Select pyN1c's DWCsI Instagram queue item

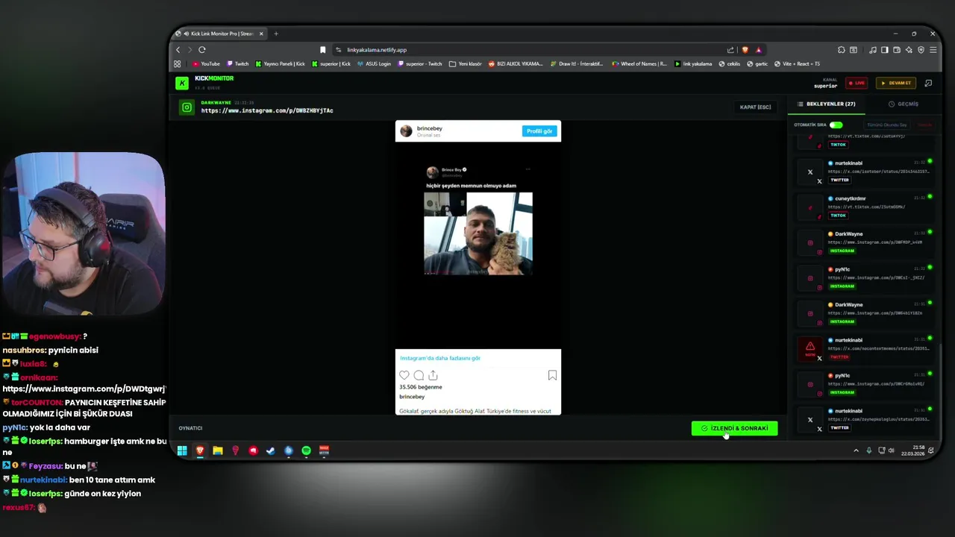click(864, 277)
